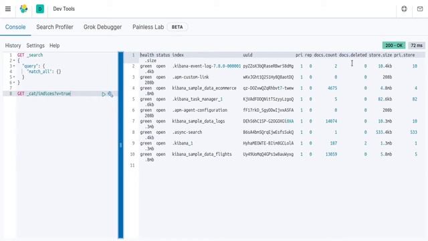Click output line number 11
Screen dimensions: 428x241
[132, 165]
